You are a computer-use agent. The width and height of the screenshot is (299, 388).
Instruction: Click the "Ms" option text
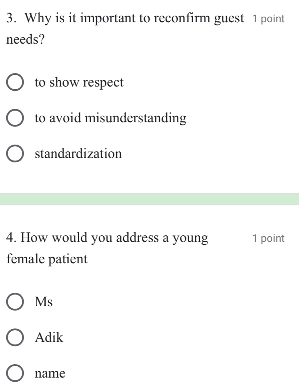pos(44,302)
